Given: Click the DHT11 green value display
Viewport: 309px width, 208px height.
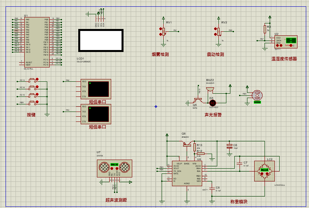Looking at the screenshot, I should 291,40.
